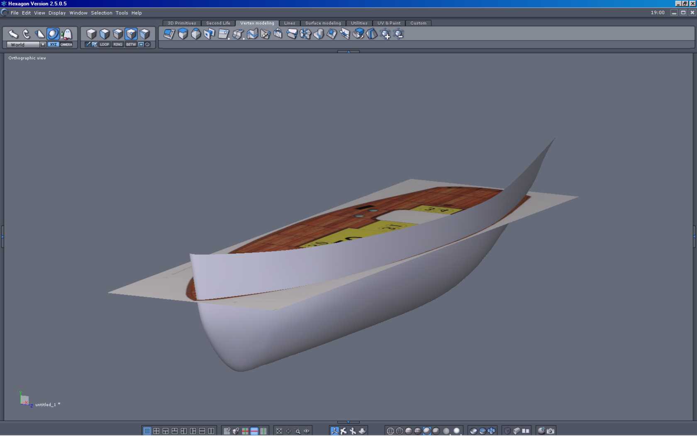Click the highlighted blue-striped grid icon
The height and width of the screenshot is (436, 697).
(x=254, y=431)
